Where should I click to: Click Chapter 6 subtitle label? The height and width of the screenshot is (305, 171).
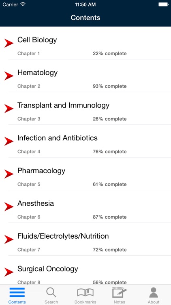(29, 217)
